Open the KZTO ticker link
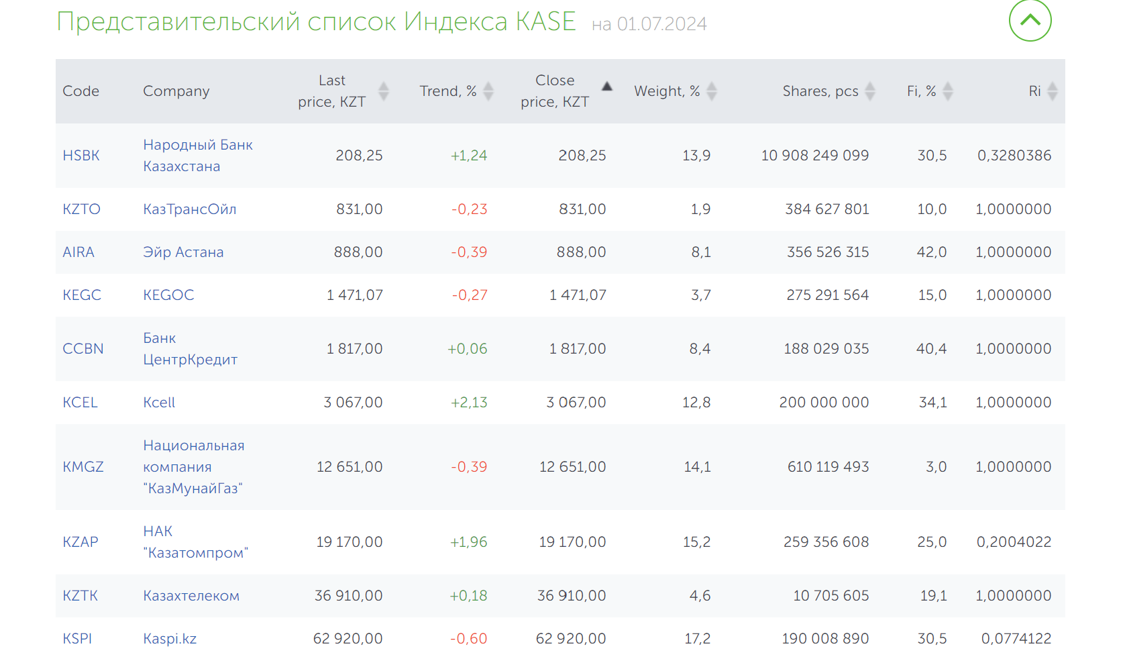Image resolution: width=1127 pixels, height=667 pixels. (81, 209)
